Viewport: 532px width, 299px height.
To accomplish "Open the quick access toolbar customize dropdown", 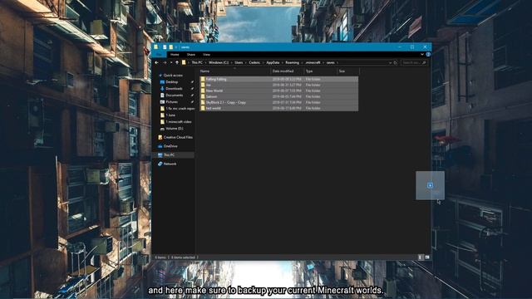I will point(176,47).
